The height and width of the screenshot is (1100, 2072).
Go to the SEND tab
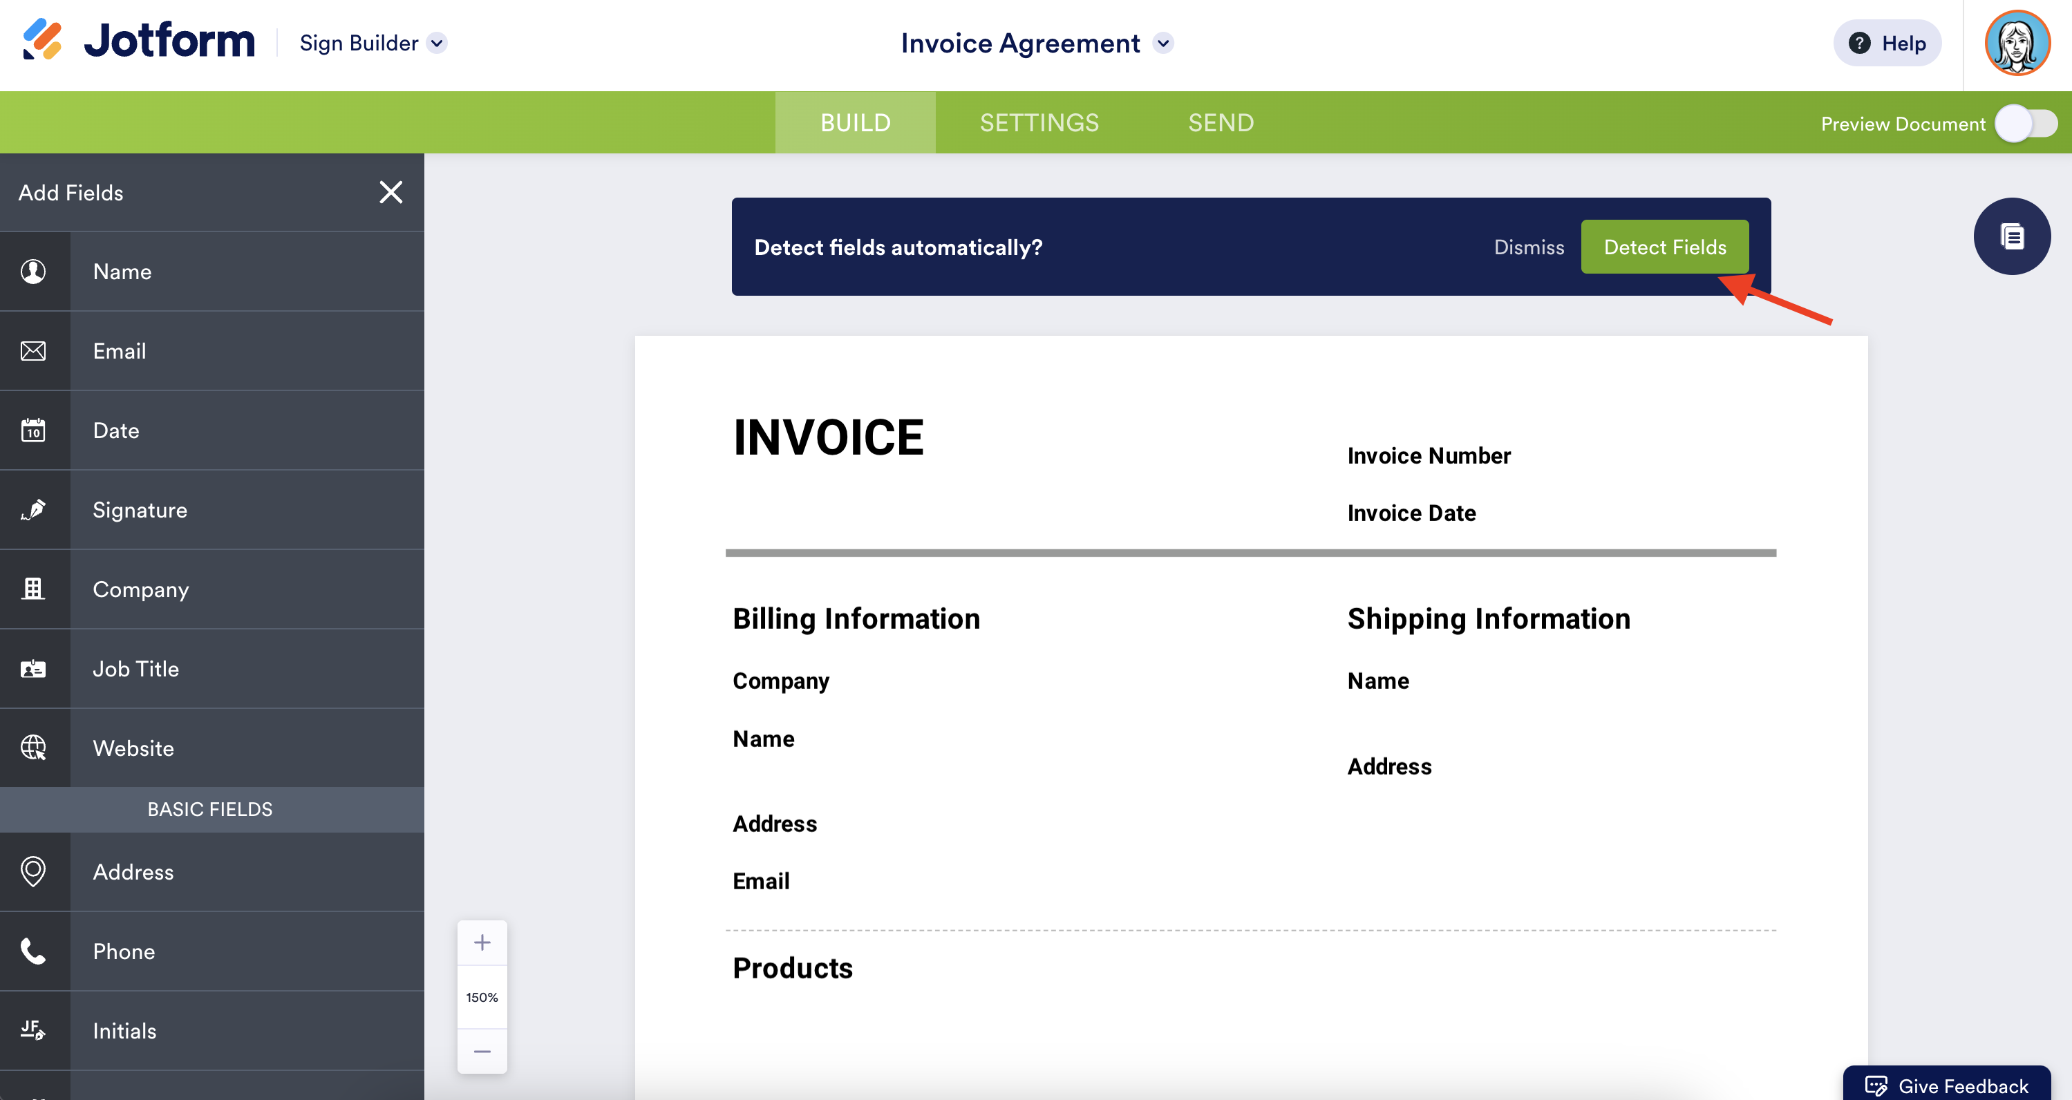coord(1221,123)
